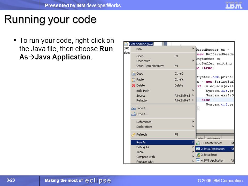Select 4 SWT Application
This screenshot has width=248, height=186.
tap(215, 160)
